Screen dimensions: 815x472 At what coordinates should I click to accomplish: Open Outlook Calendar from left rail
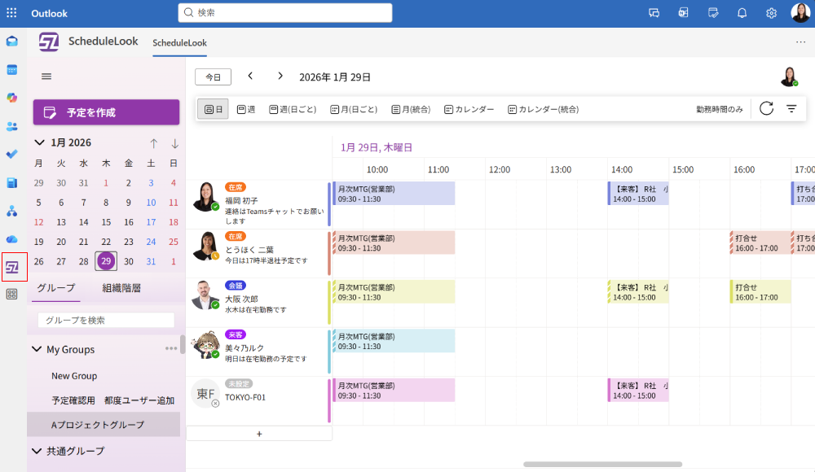12,70
